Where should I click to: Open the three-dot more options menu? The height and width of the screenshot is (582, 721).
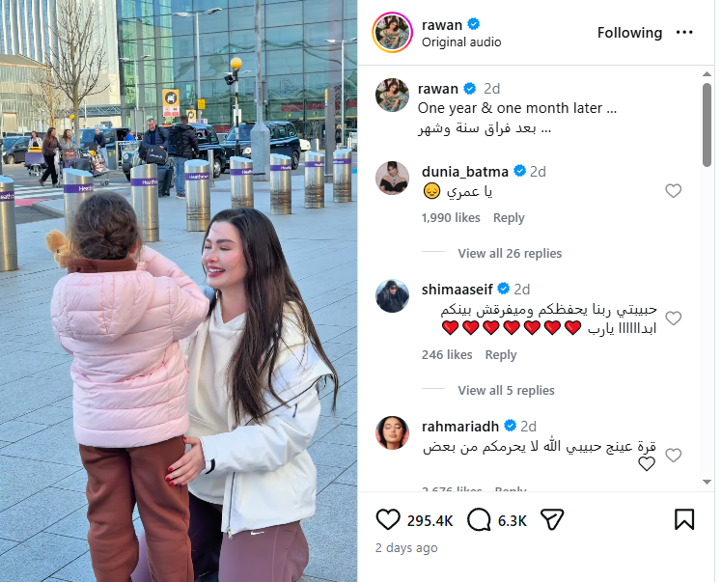[x=684, y=32]
